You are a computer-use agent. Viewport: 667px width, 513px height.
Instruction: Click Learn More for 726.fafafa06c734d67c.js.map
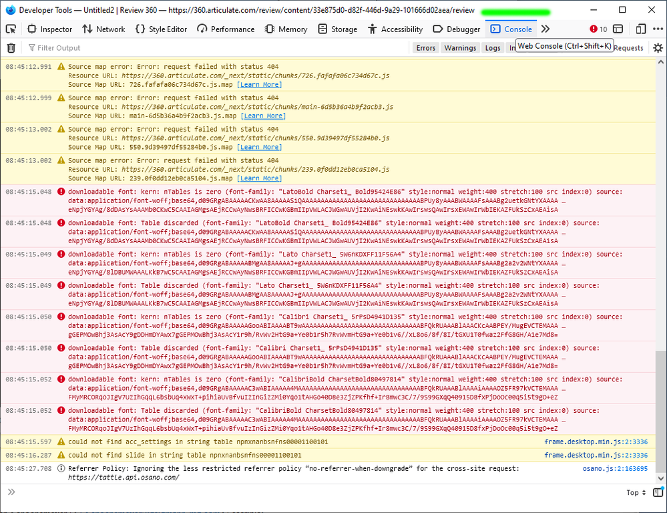260,85
